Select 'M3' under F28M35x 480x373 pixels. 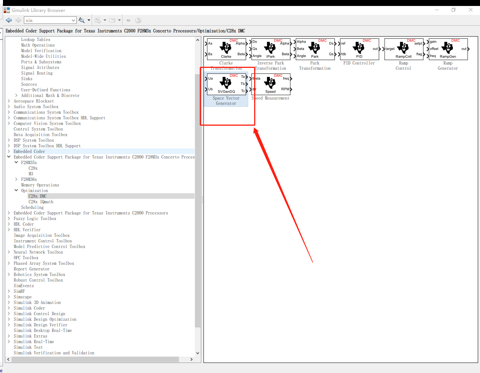click(31, 174)
